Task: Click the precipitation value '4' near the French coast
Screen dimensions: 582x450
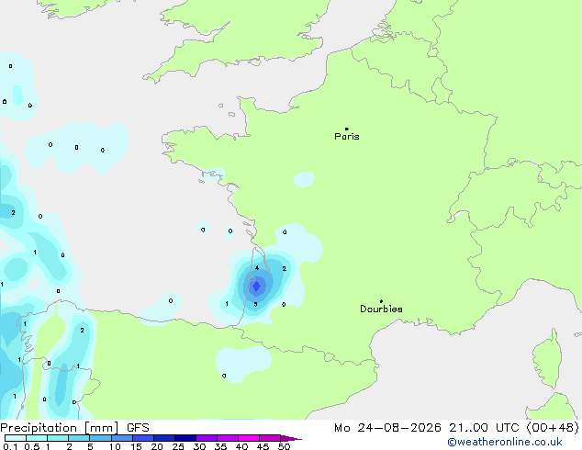Action: [257, 267]
